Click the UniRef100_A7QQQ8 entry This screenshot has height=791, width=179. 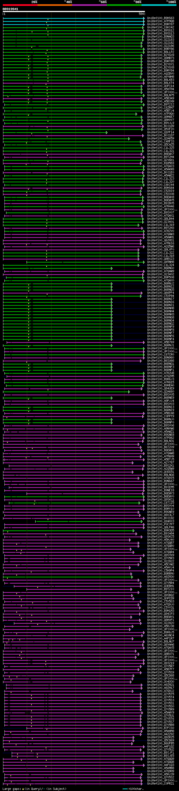tap(161, 762)
